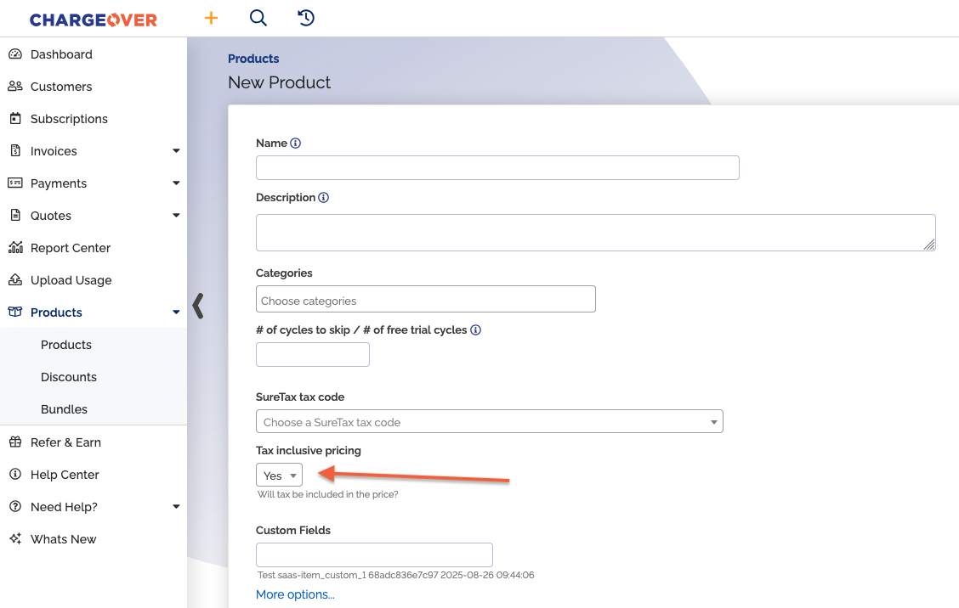Click the ChargeOver logo

pyautogui.click(x=94, y=20)
